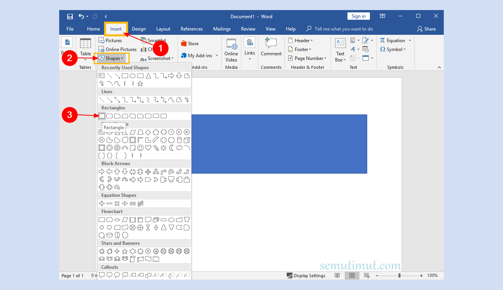Expand the Header dropdown
The image size is (503, 290).
click(301, 40)
